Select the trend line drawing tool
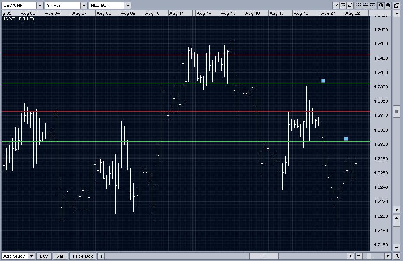This screenshot has height=261, width=403. click(x=336, y=5)
